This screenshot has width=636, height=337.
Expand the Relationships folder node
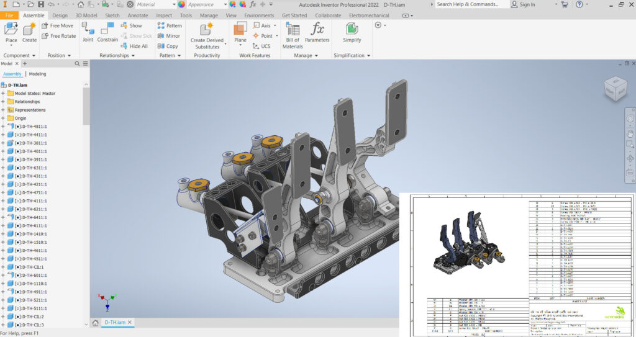(x=3, y=102)
